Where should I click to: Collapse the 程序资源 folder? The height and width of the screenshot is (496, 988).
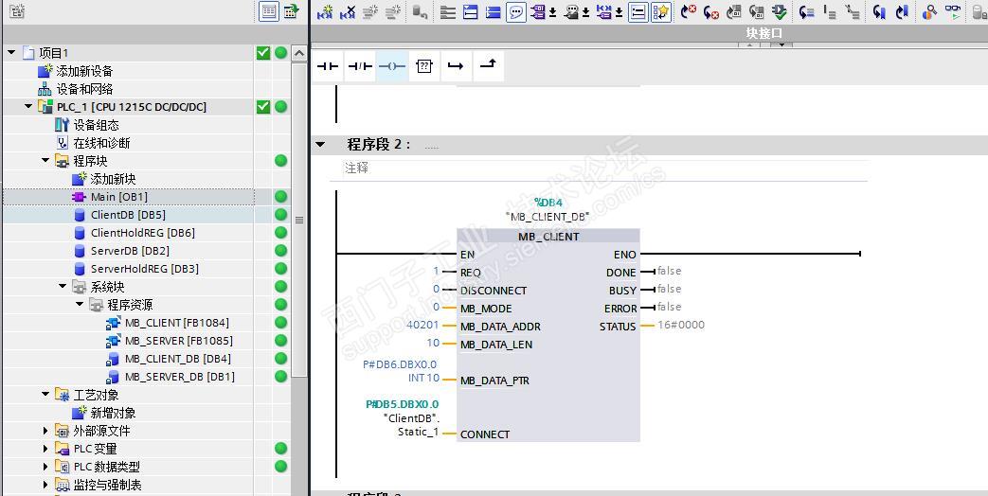[x=80, y=305]
